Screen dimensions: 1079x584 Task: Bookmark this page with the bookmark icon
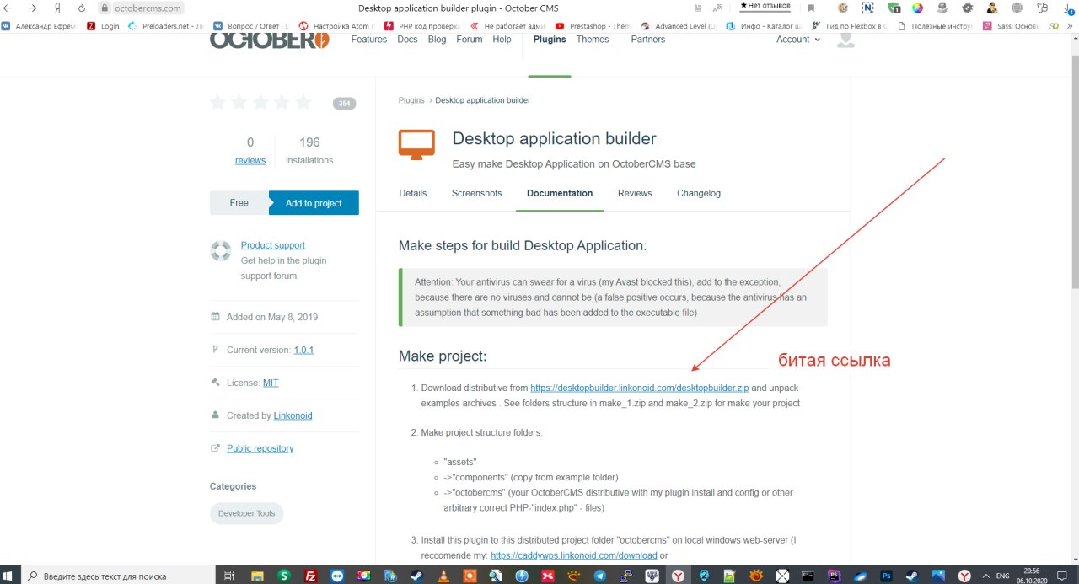(811, 8)
